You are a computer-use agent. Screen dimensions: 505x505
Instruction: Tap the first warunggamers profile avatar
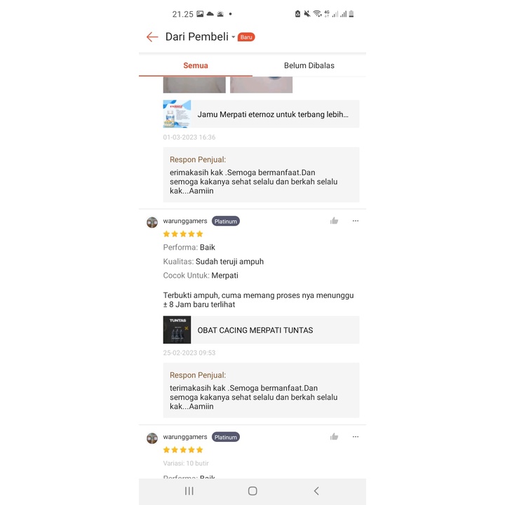[x=152, y=222]
